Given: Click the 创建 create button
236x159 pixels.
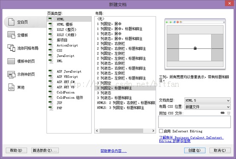Looking at the screenshot, I should click(195, 150).
